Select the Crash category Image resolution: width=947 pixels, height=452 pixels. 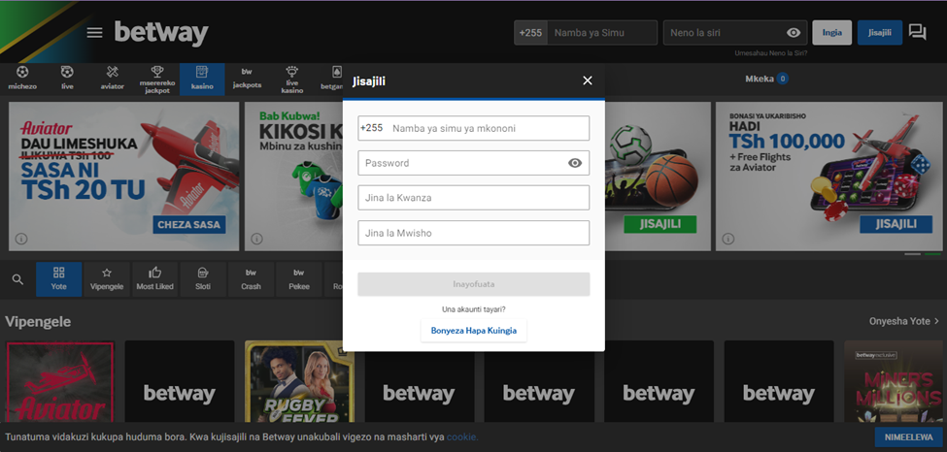pyautogui.click(x=251, y=279)
